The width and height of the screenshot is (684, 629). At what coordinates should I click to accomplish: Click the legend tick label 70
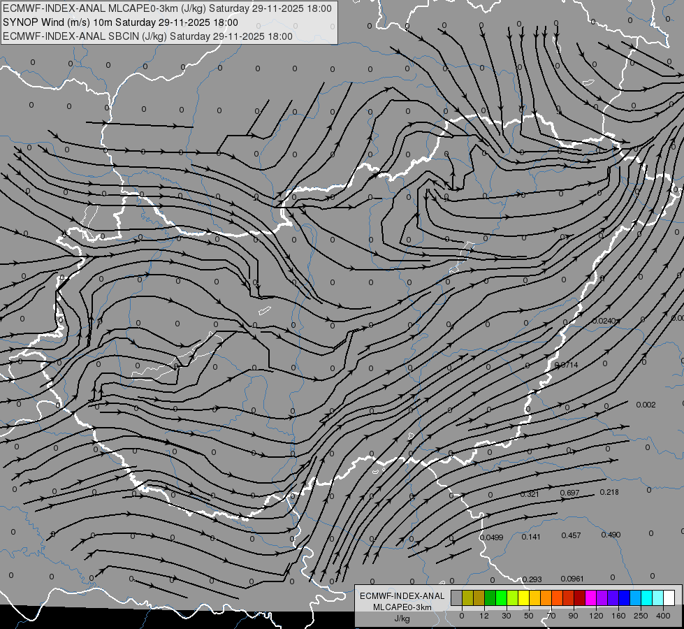point(551,616)
